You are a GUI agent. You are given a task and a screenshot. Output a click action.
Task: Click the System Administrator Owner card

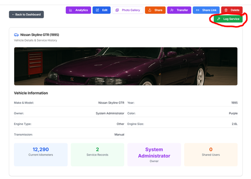pyautogui.click(x=154, y=154)
